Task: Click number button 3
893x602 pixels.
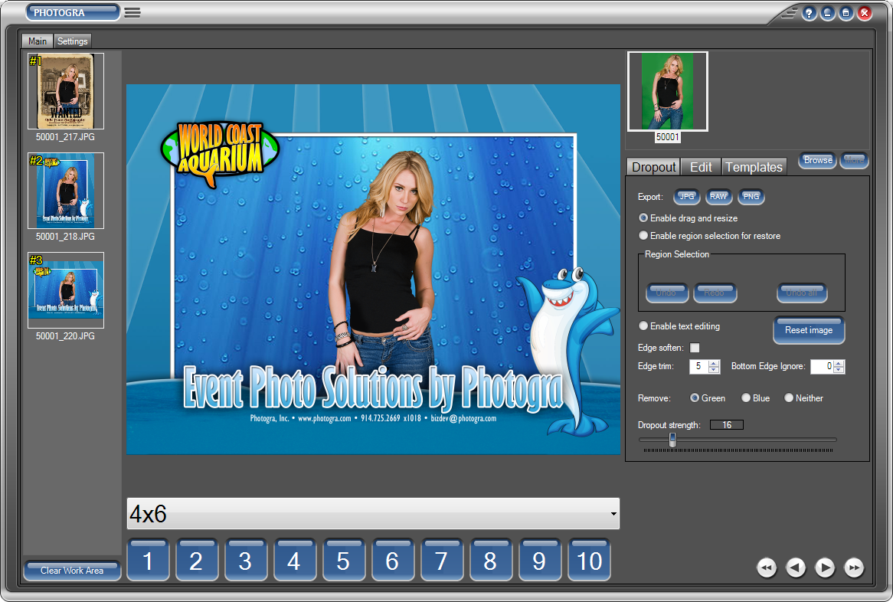Action: click(x=245, y=561)
